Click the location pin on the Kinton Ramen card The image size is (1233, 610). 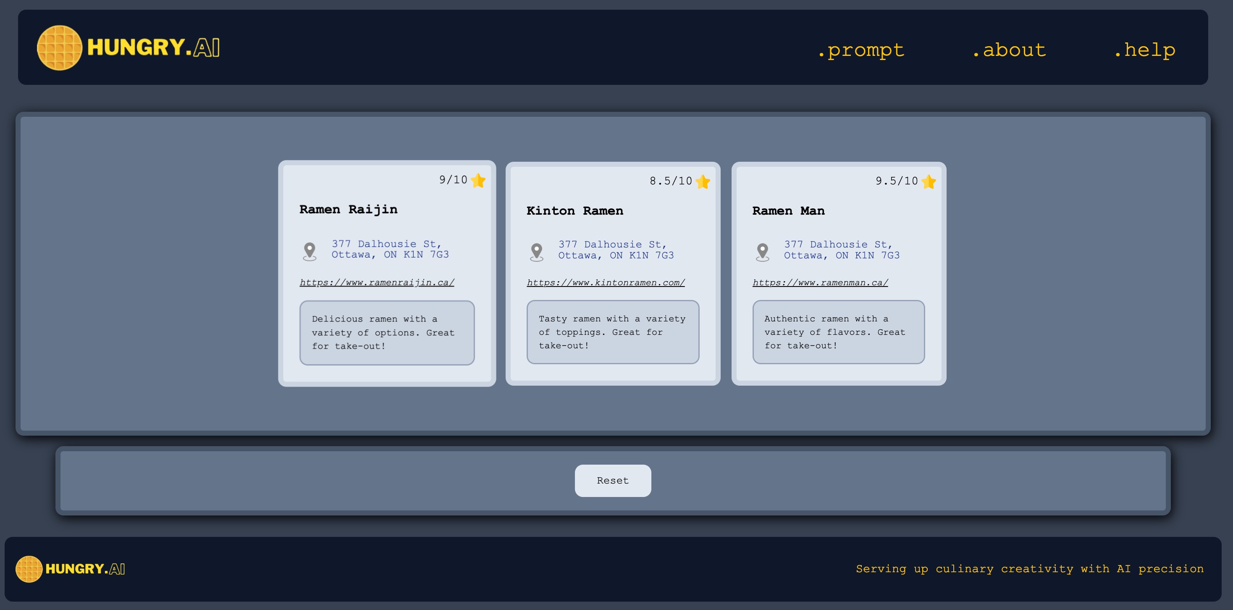pyautogui.click(x=537, y=251)
